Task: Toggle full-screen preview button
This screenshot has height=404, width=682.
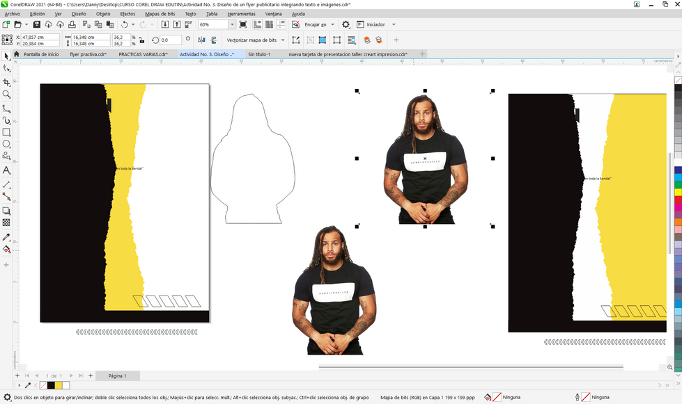Action: [242, 25]
